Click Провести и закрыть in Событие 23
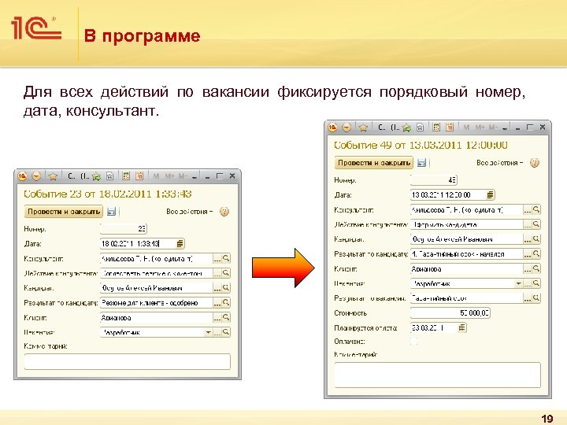 pyautogui.click(x=64, y=212)
